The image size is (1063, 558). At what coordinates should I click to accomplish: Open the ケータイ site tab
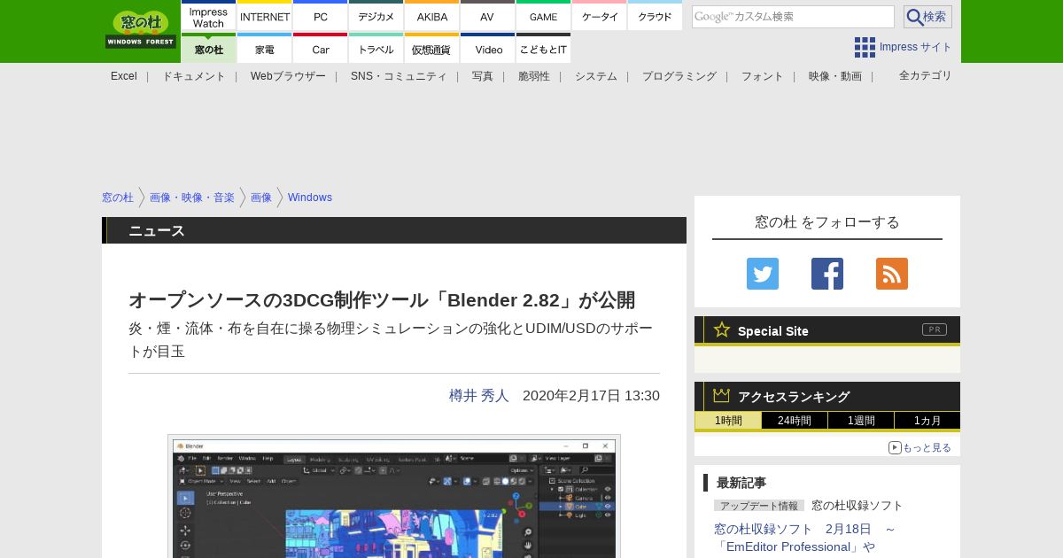[x=600, y=17]
